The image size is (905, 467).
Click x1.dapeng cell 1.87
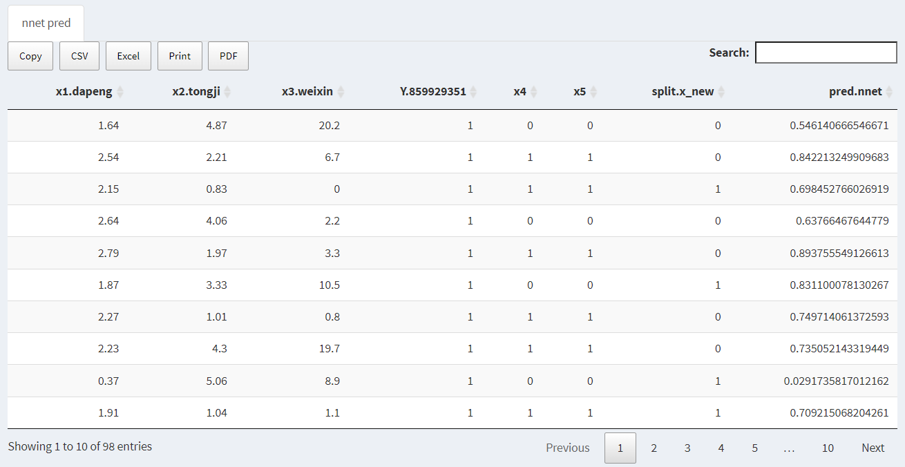108,285
